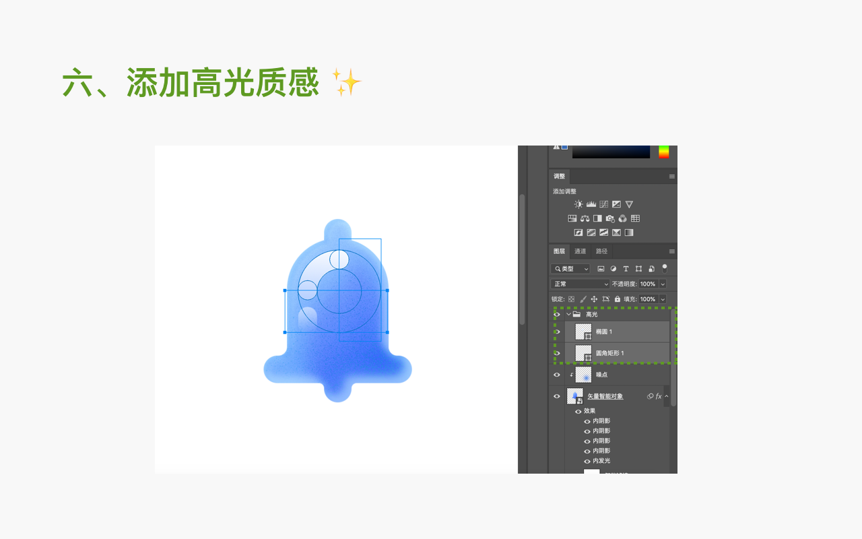Open the 不透明度 slider dropdown arrow
Viewport: 862px width, 539px height.
tap(663, 284)
